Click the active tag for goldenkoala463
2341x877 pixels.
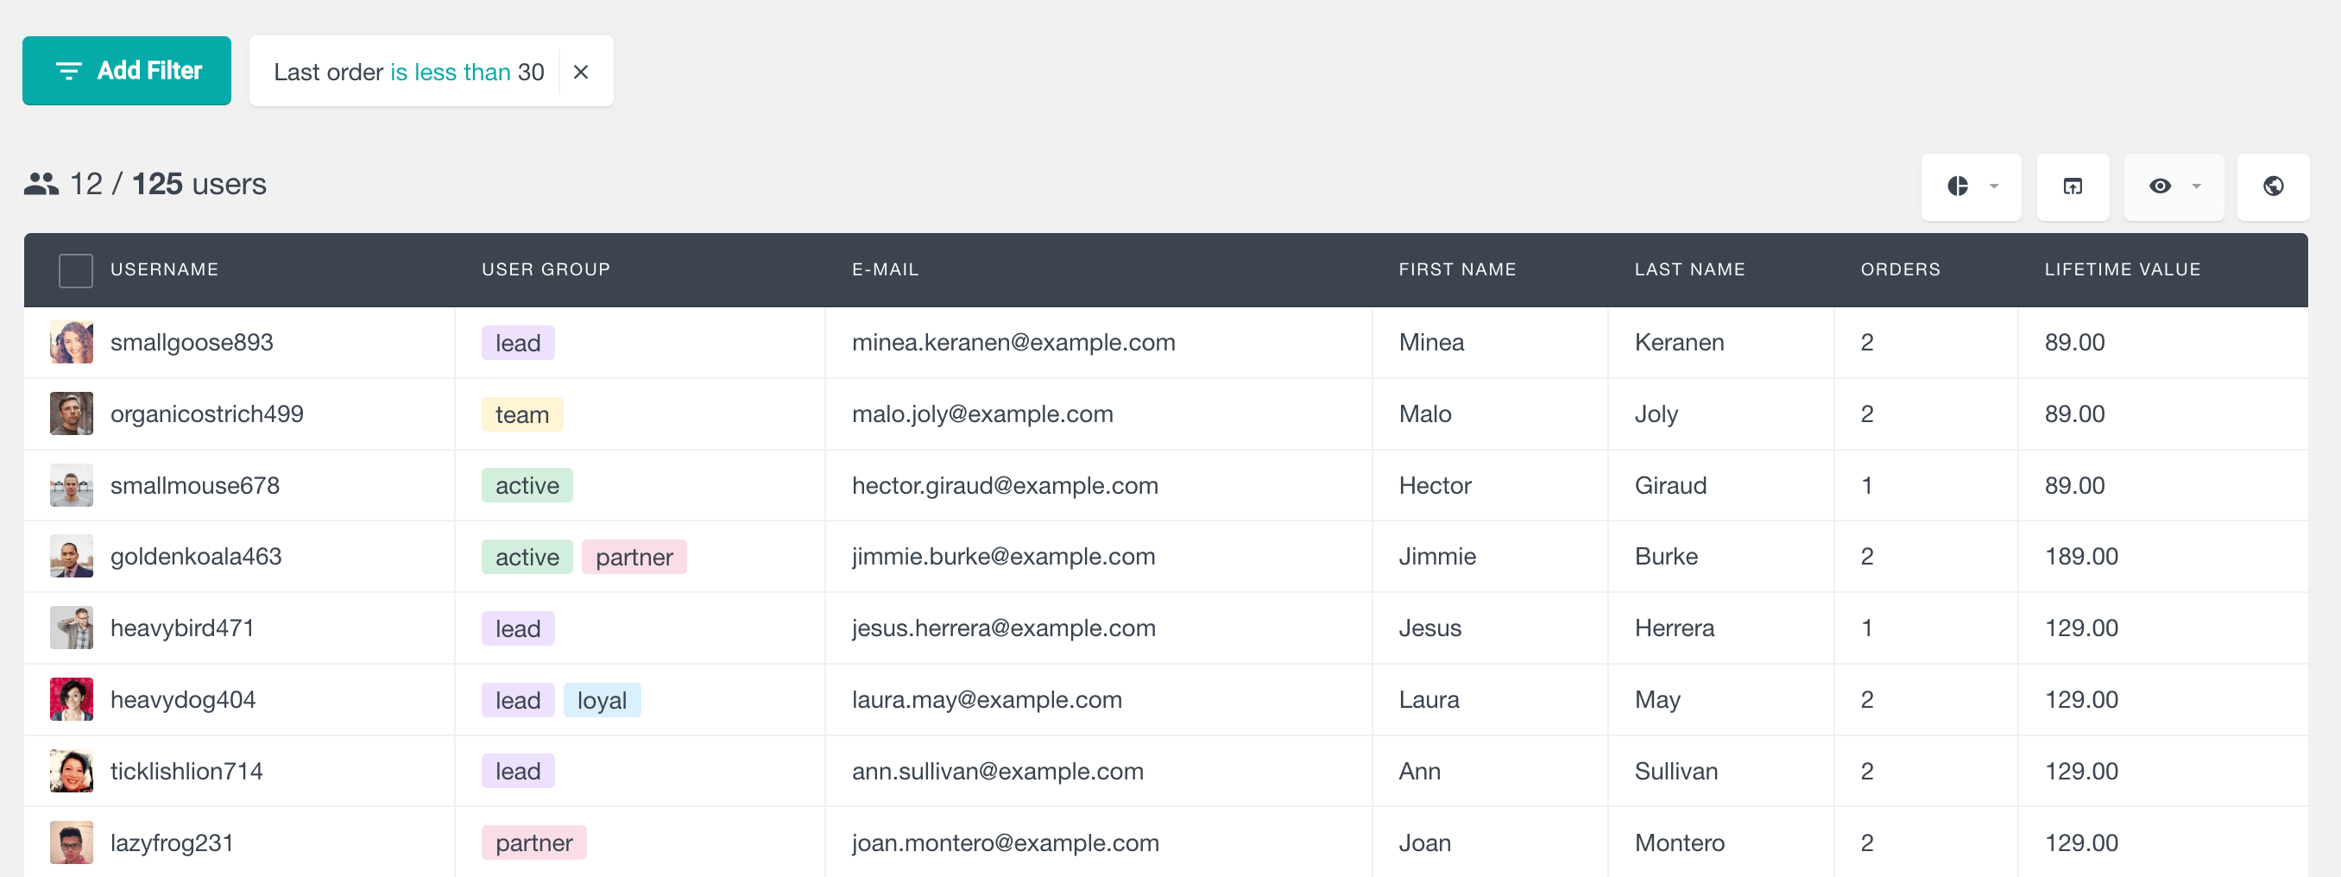[527, 557]
